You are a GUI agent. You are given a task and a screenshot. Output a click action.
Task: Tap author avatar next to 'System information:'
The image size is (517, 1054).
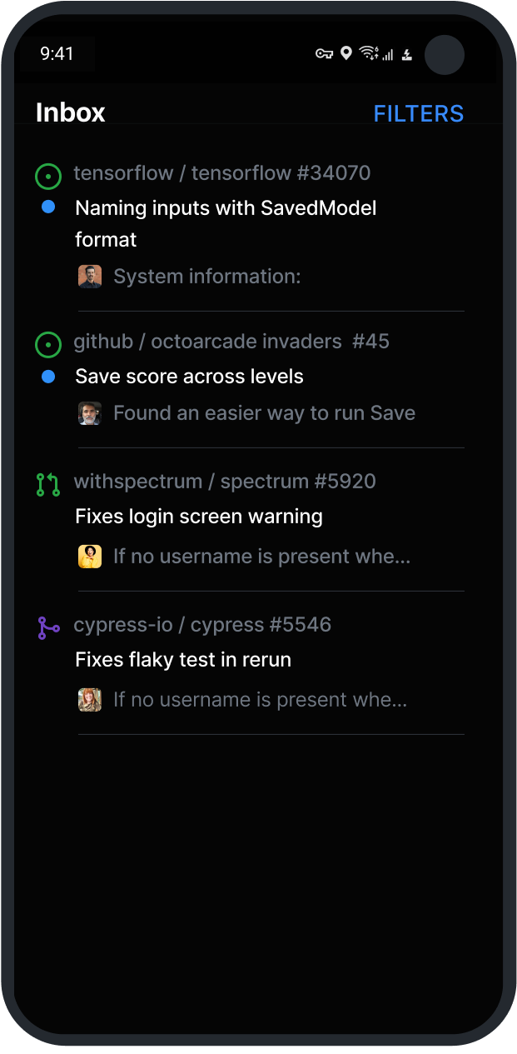pos(90,277)
